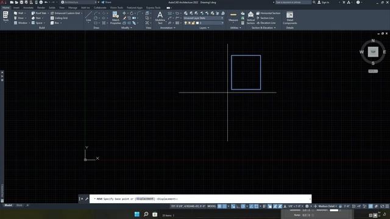Image resolution: width=390 pixels, height=219 pixels.
Task: Click Sign In
Action: (324, 2)
